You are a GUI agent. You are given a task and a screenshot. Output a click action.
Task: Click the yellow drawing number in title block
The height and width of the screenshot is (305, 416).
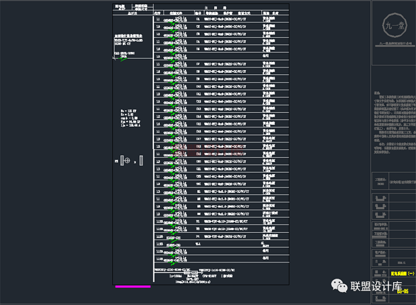(402, 291)
